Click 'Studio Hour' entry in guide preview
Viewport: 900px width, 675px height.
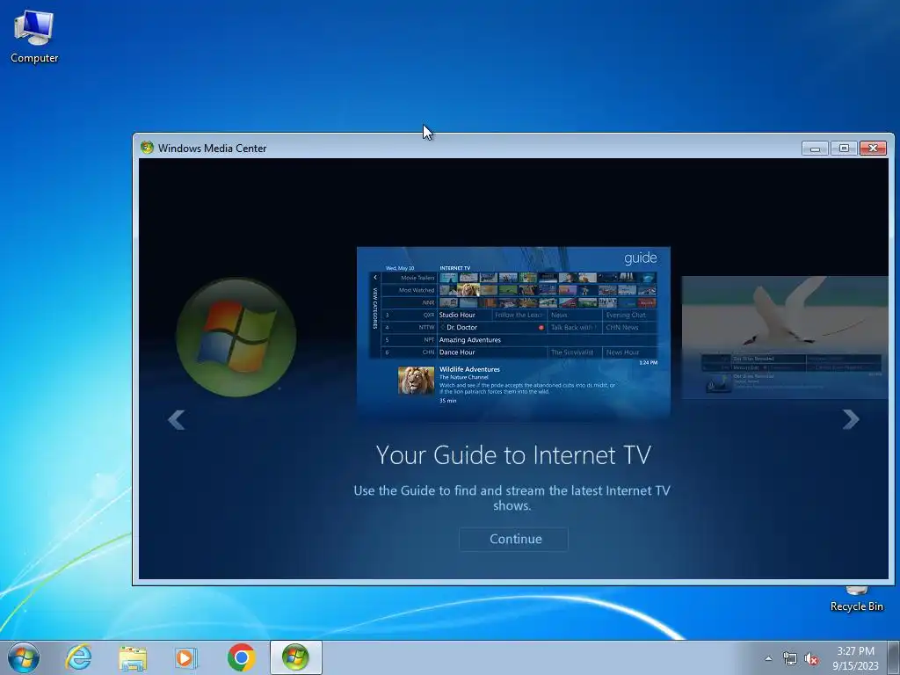click(464, 315)
